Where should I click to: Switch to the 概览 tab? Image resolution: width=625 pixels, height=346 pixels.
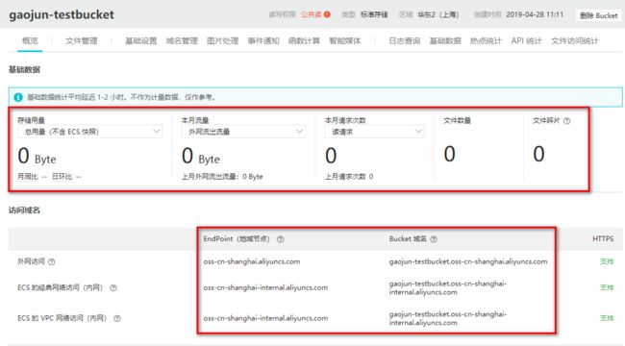tap(30, 40)
